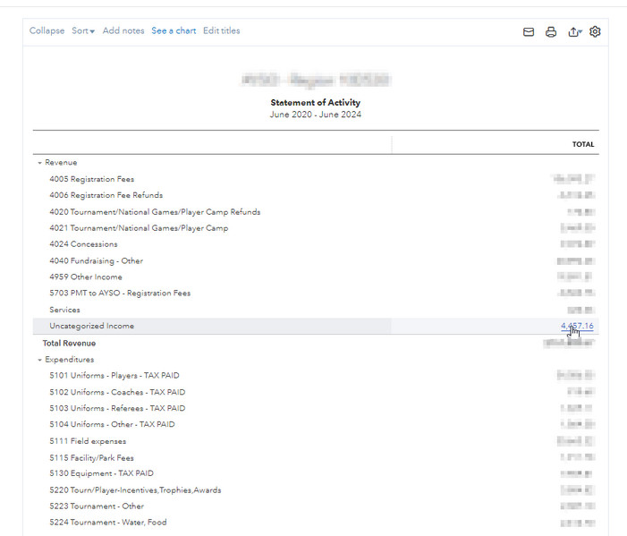627x536 pixels.
Task: Open report settings gear icon
Action: click(596, 32)
